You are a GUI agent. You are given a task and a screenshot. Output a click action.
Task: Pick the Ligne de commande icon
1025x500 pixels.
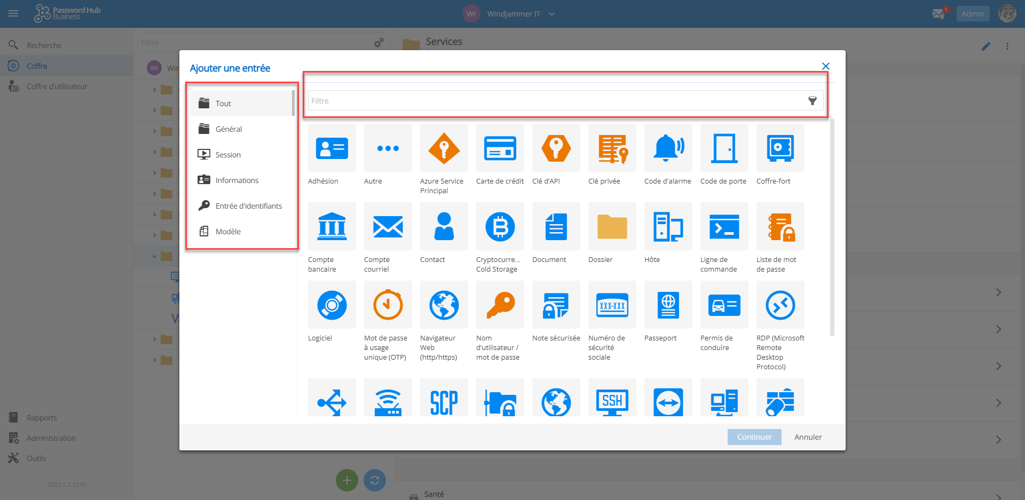(724, 226)
